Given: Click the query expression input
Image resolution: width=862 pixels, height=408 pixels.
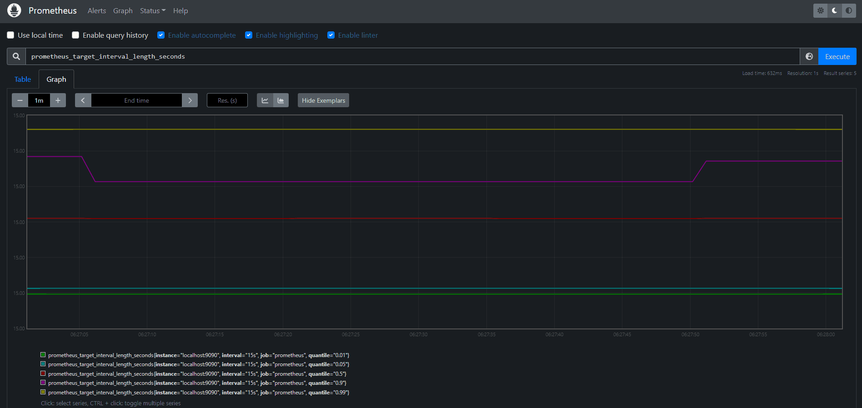Looking at the screenshot, I should (x=412, y=56).
